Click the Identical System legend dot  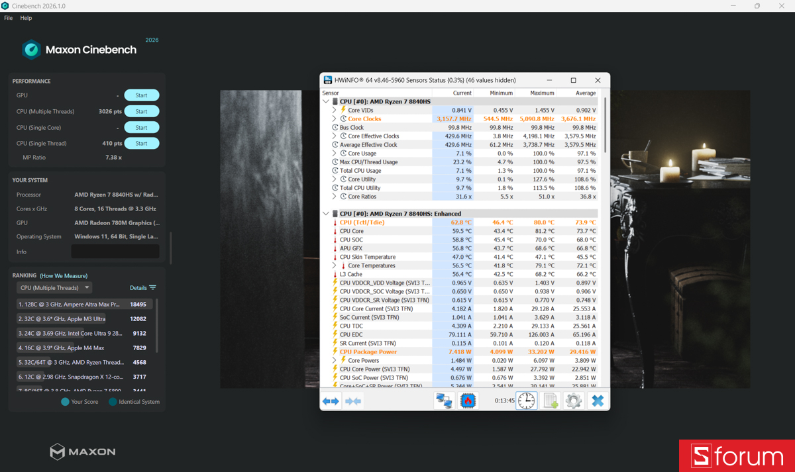point(113,402)
